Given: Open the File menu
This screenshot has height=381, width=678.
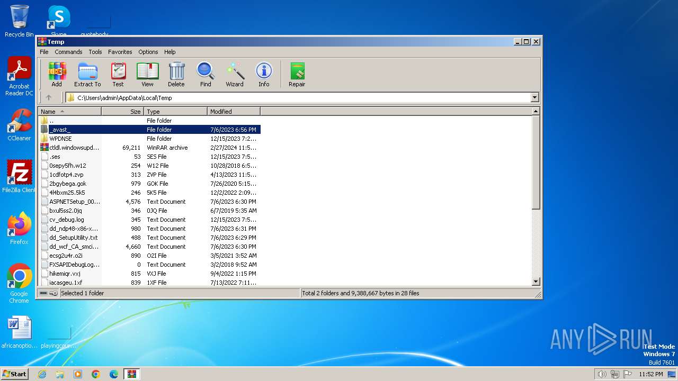Looking at the screenshot, I should point(44,52).
